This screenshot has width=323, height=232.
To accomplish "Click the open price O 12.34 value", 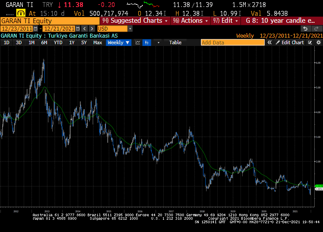I will pyautogui.click(x=152, y=14).
